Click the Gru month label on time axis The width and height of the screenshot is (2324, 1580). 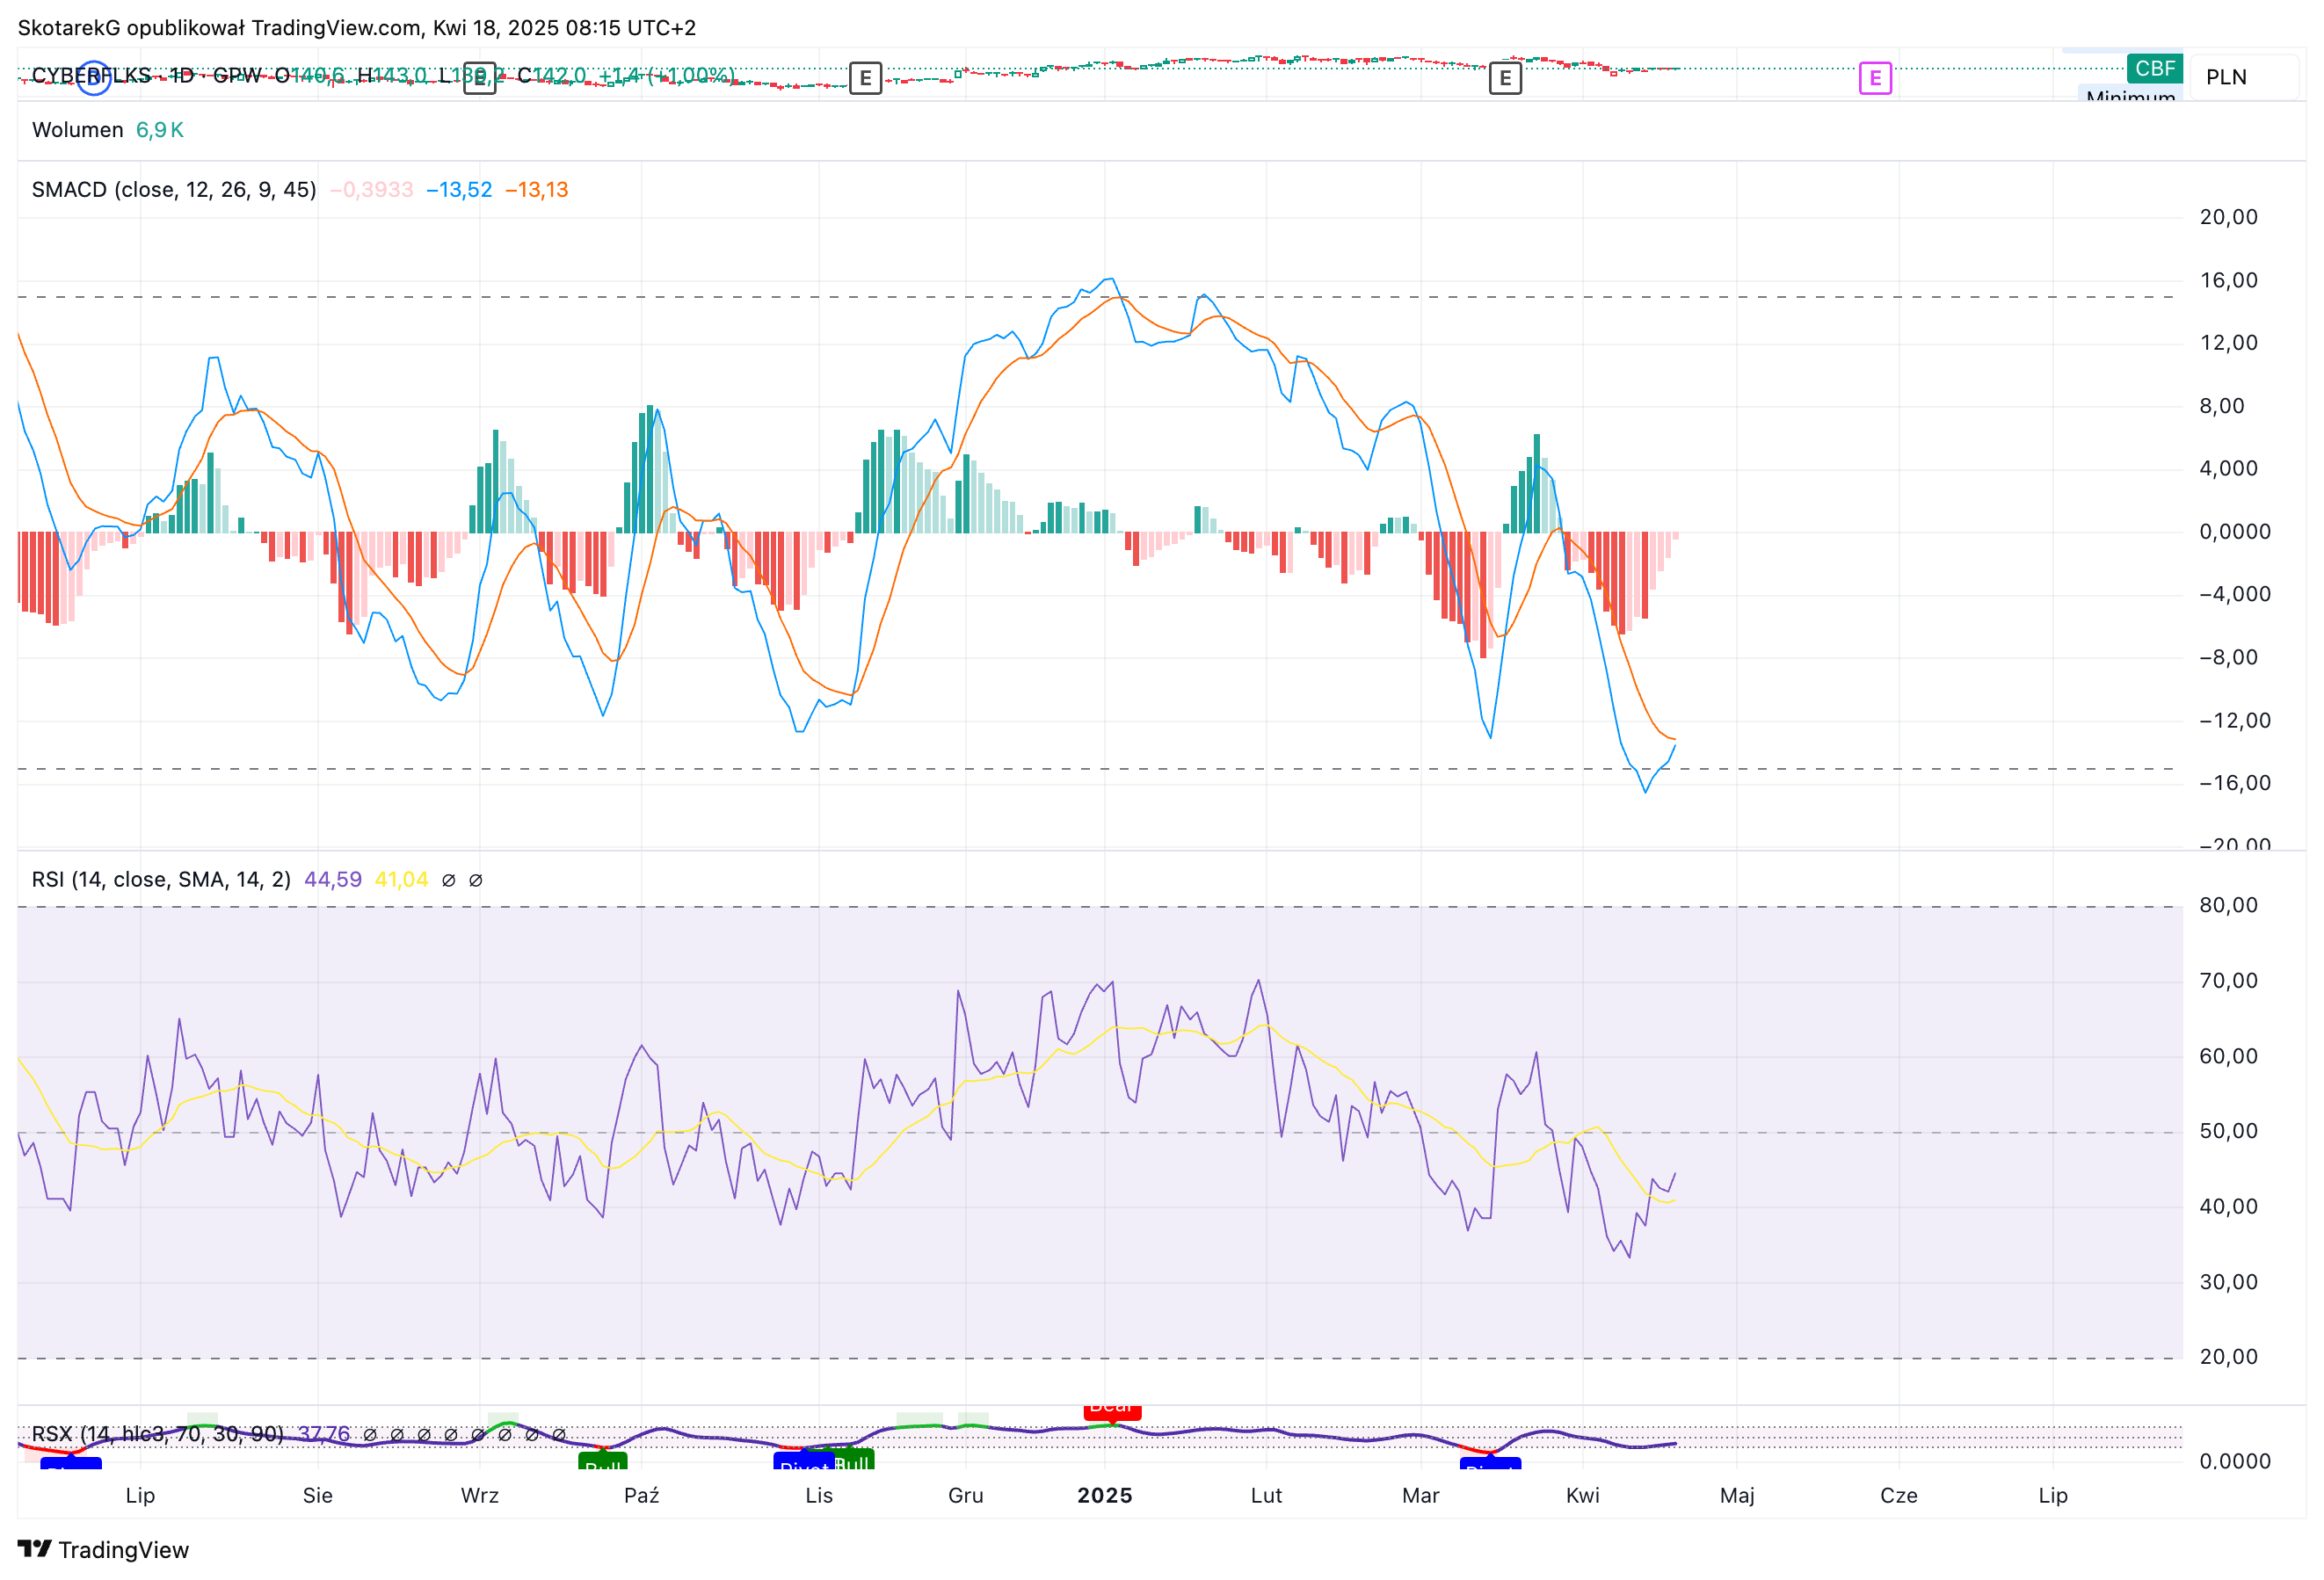(x=966, y=1496)
